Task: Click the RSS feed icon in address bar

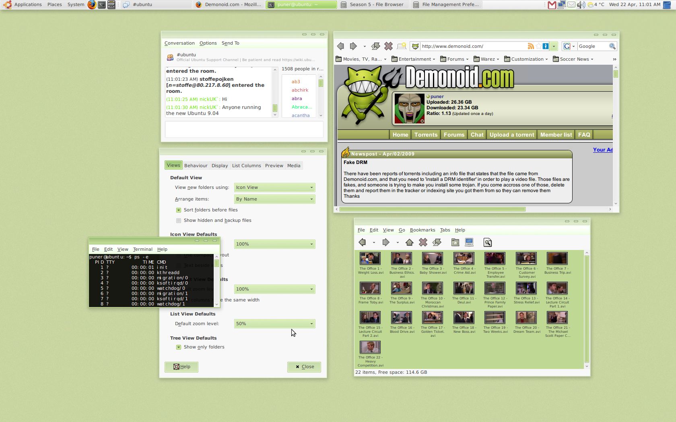Action: pos(531,46)
